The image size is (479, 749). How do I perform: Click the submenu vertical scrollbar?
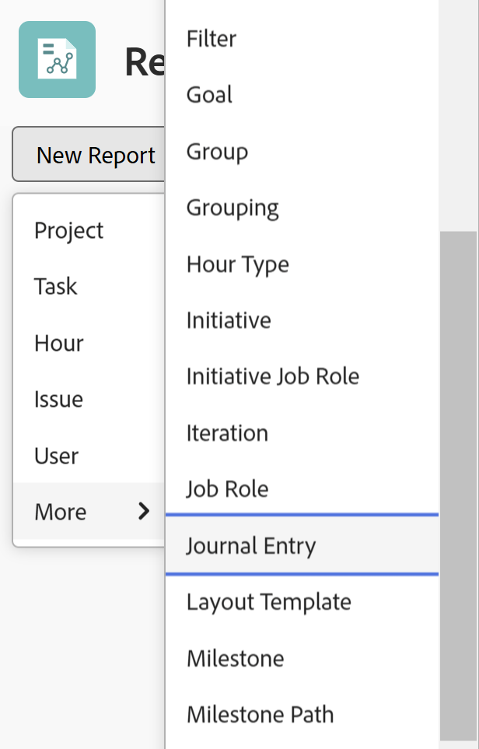(x=458, y=482)
